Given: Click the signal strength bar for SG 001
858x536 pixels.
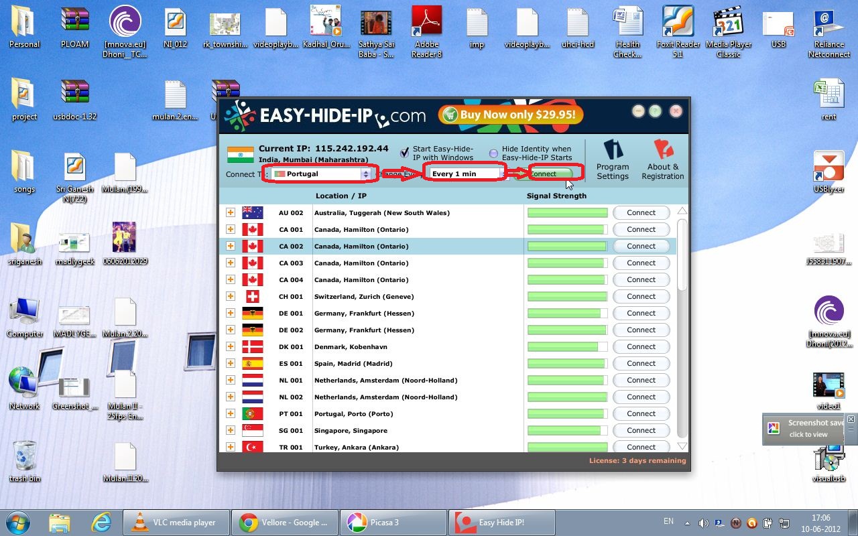Looking at the screenshot, I should coord(567,430).
